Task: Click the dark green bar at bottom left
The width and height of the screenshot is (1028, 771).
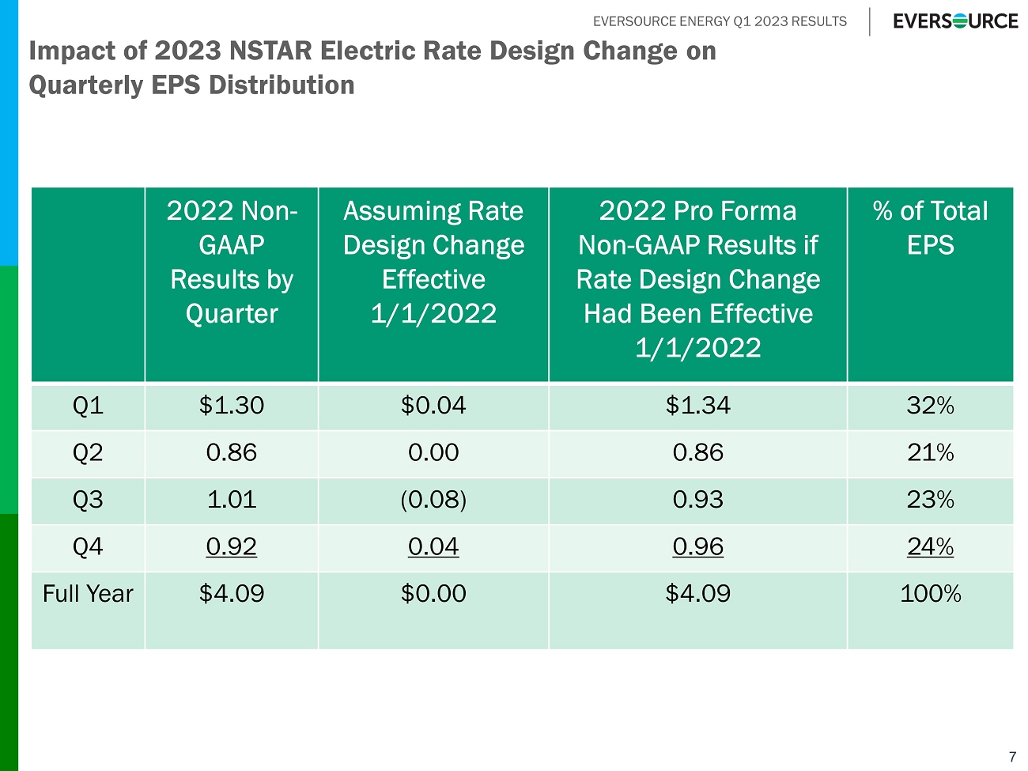Action: click(9, 641)
